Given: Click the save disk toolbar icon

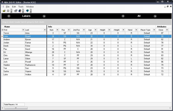Looking at the screenshot, I should point(8,11).
